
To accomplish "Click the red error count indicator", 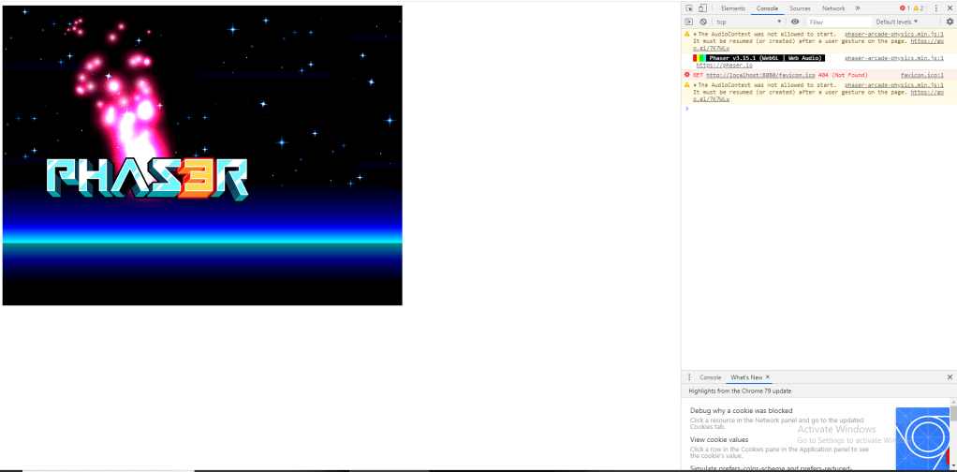I will tap(904, 8).
